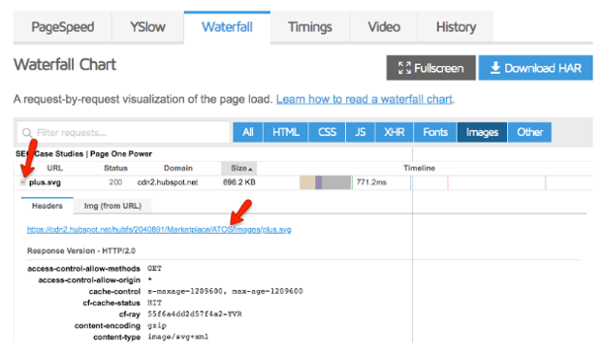The width and height of the screenshot is (601, 357).
Task: Open the plus.svg URL link
Action: click(159, 230)
